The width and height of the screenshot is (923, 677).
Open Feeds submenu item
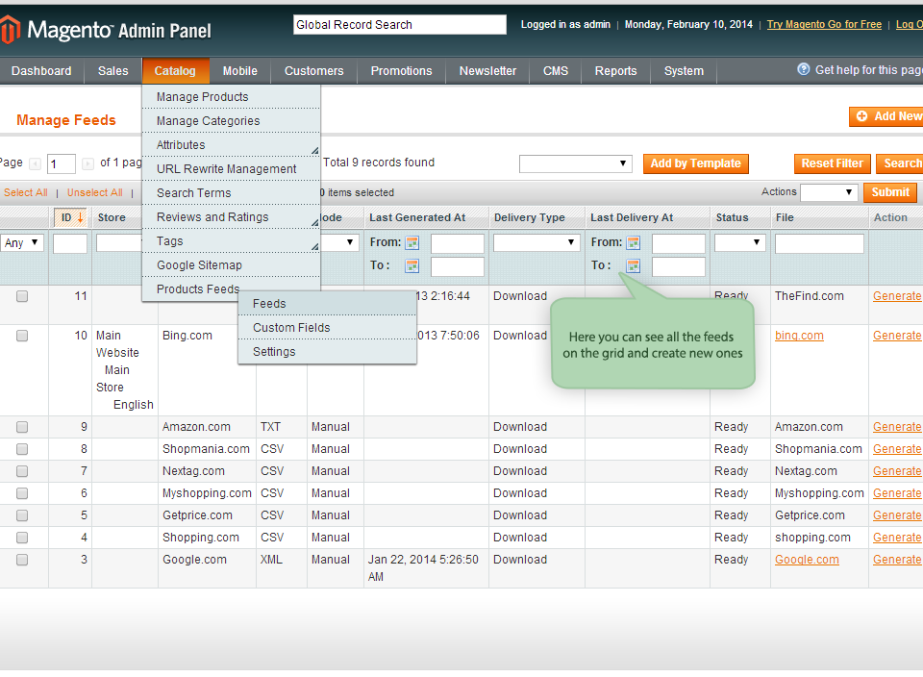click(x=327, y=304)
